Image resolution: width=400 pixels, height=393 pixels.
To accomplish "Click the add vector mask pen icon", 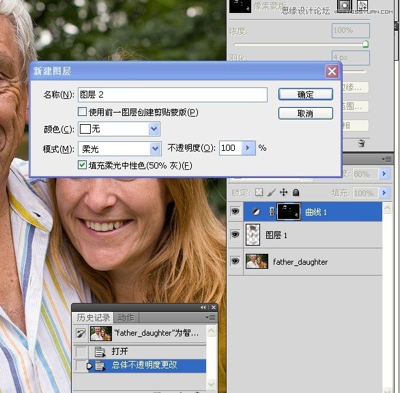I will (x=362, y=5).
